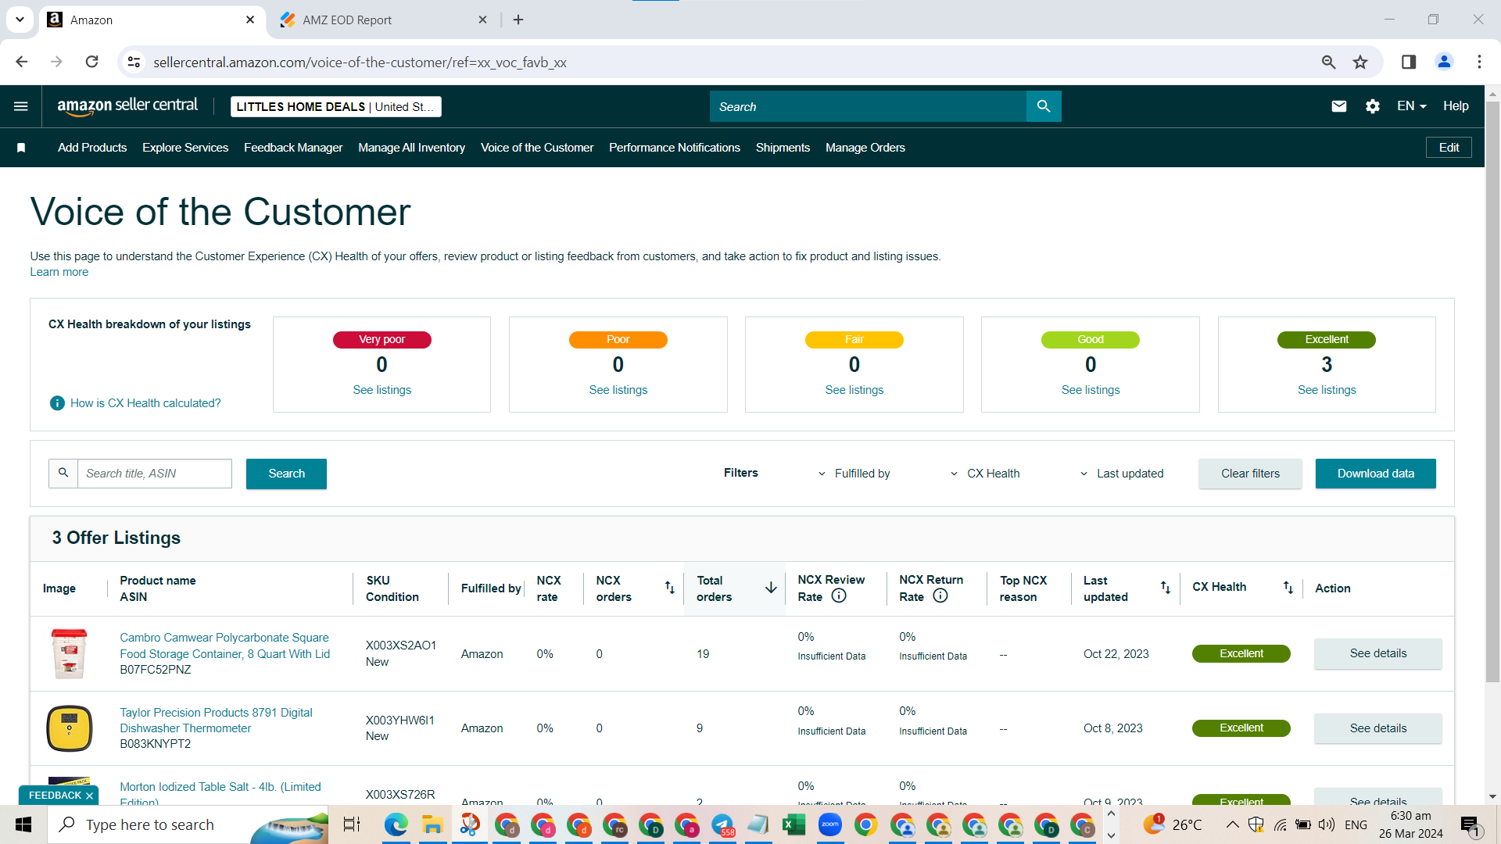Click the CX Health info icon
Image resolution: width=1501 pixels, height=844 pixels.
click(x=57, y=403)
